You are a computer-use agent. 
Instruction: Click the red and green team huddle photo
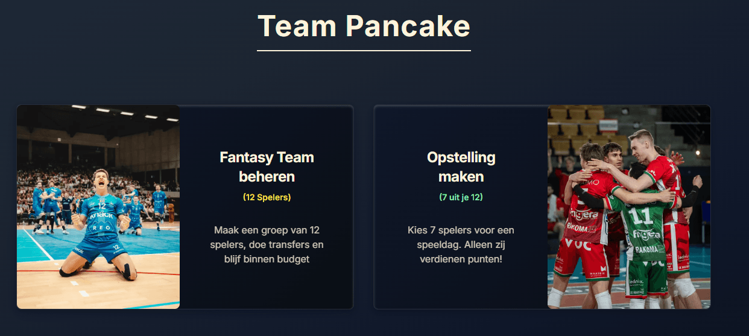pos(629,207)
